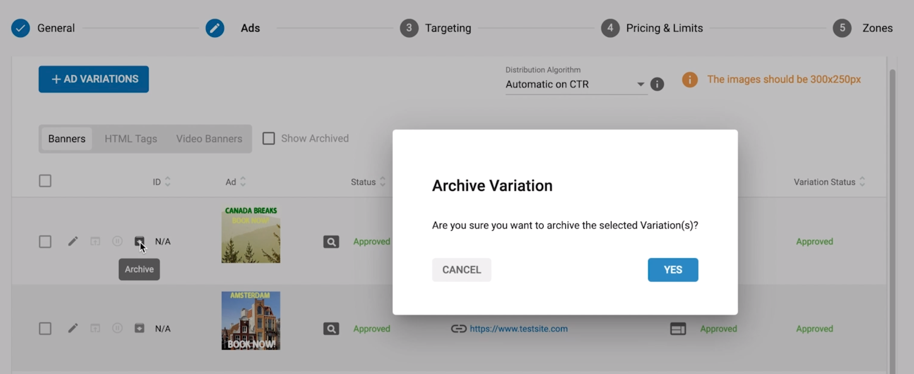Click the pause icon in Amsterdam ad row

pos(117,328)
